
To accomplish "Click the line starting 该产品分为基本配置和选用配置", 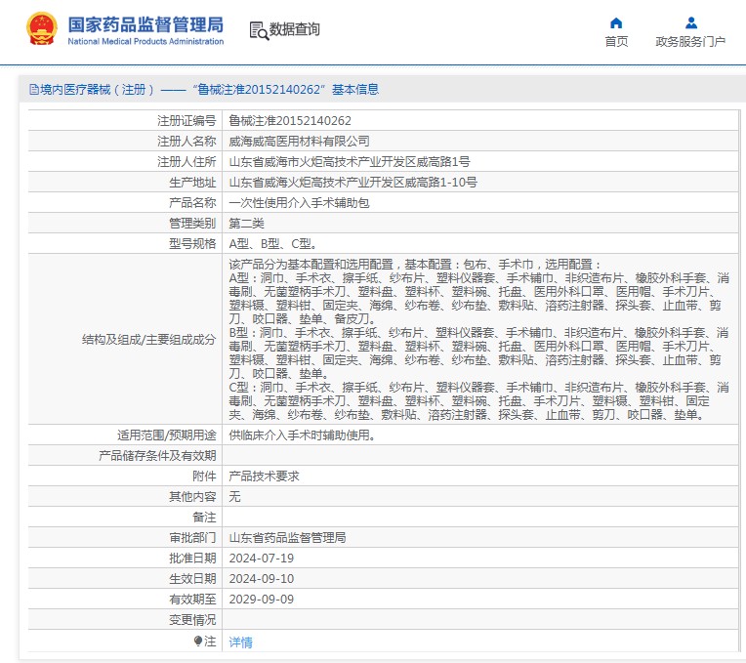I will (x=415, y=264).
